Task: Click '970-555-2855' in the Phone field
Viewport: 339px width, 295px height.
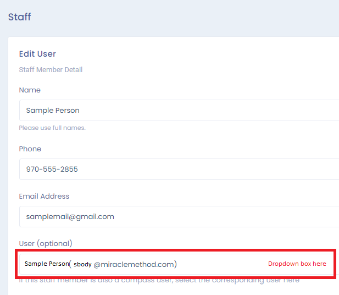Action: tap(52, 169)
